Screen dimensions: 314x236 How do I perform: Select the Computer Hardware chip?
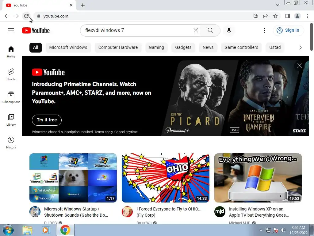tap(118, 48)
